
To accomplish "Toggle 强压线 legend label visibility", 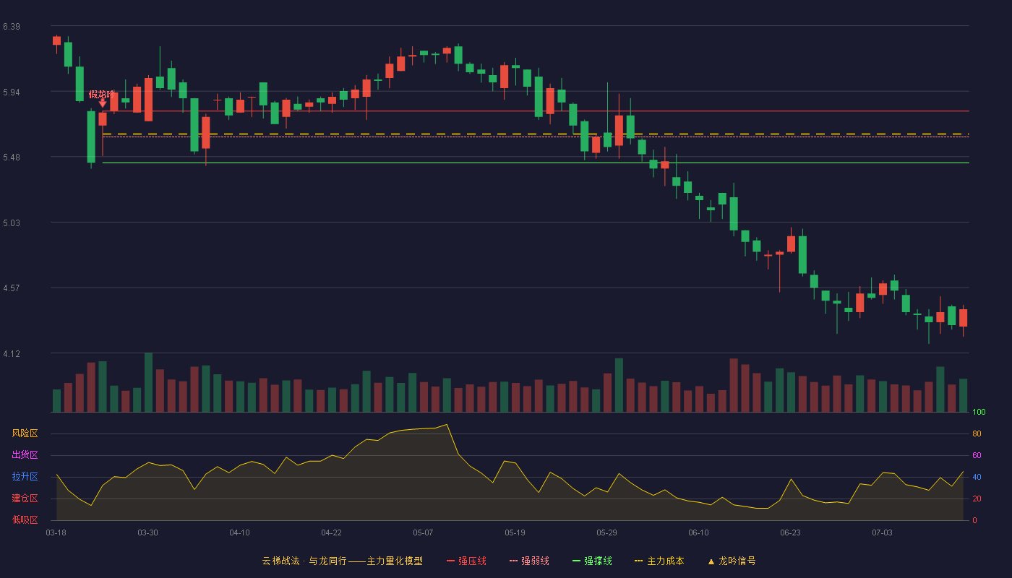I will point(472,561).
